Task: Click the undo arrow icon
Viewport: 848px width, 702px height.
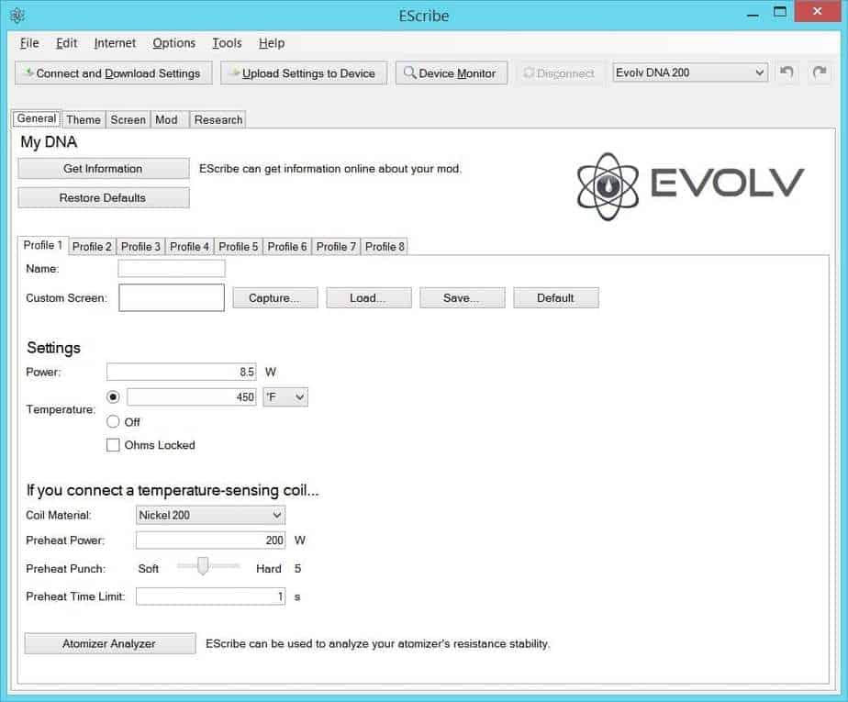Action: (787, 72)
